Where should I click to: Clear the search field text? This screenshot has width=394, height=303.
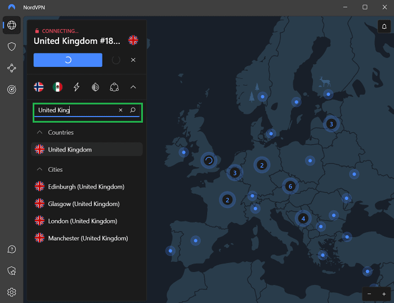[x=120, y=110]
